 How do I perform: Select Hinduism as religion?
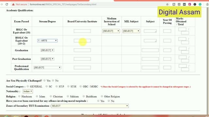[x=19, y=96]
